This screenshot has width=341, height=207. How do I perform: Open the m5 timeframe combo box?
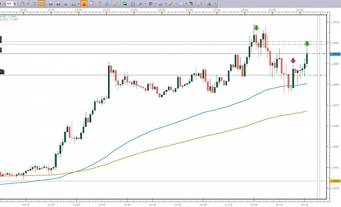(x=11, y=4)
